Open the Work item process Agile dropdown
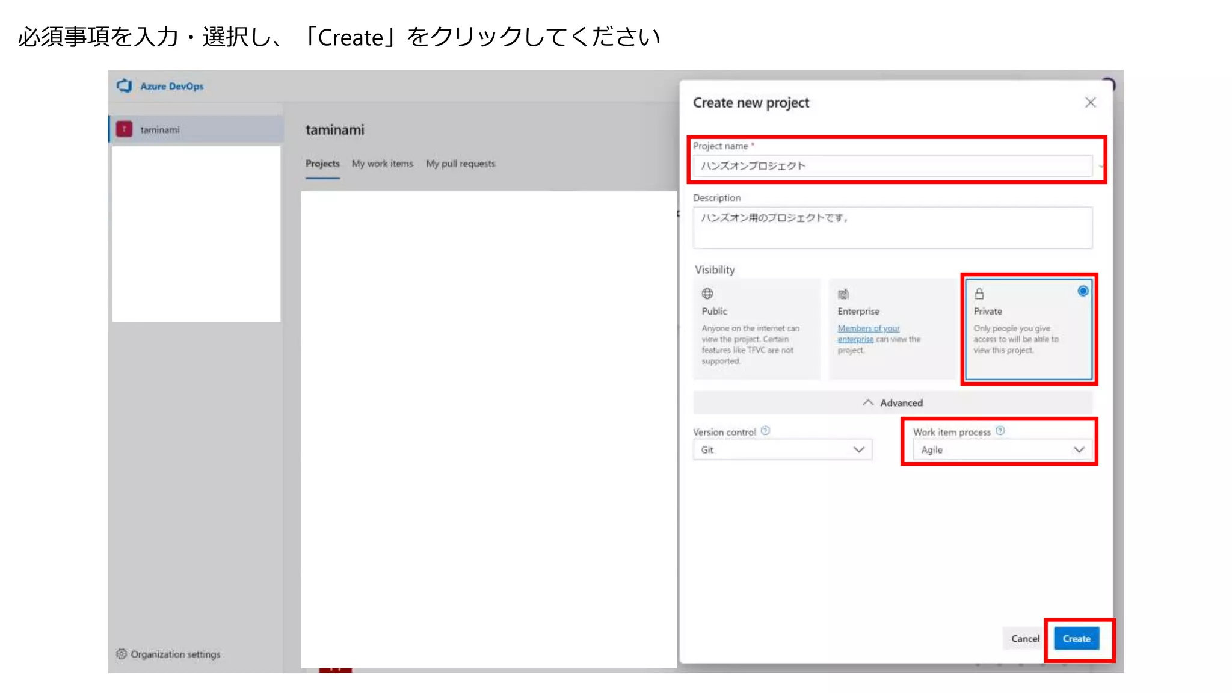The image size is (1232, 693). coord(1003,450)
